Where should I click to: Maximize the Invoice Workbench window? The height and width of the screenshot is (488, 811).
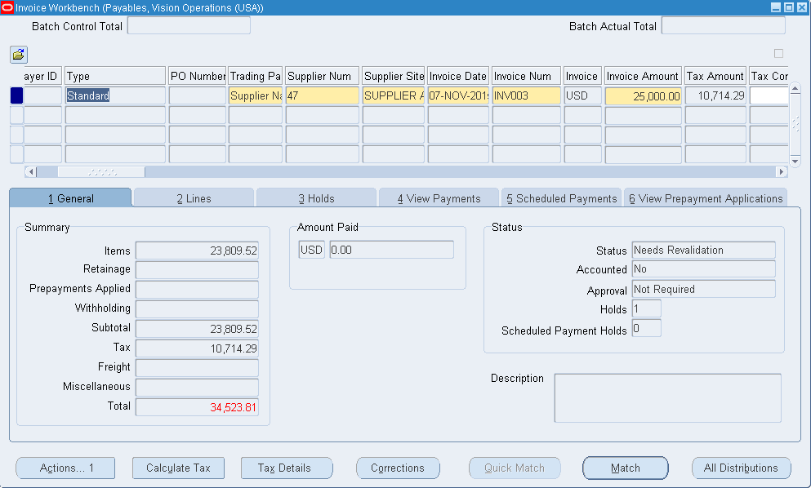(789, 7)
